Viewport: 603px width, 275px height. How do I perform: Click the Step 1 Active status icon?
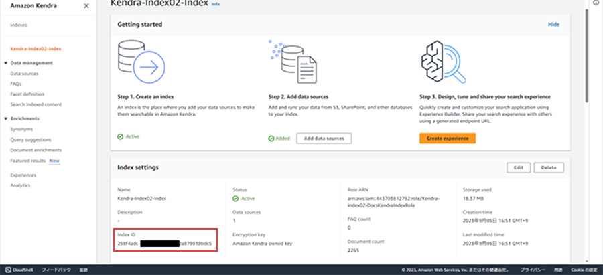[x=120, y=136]
